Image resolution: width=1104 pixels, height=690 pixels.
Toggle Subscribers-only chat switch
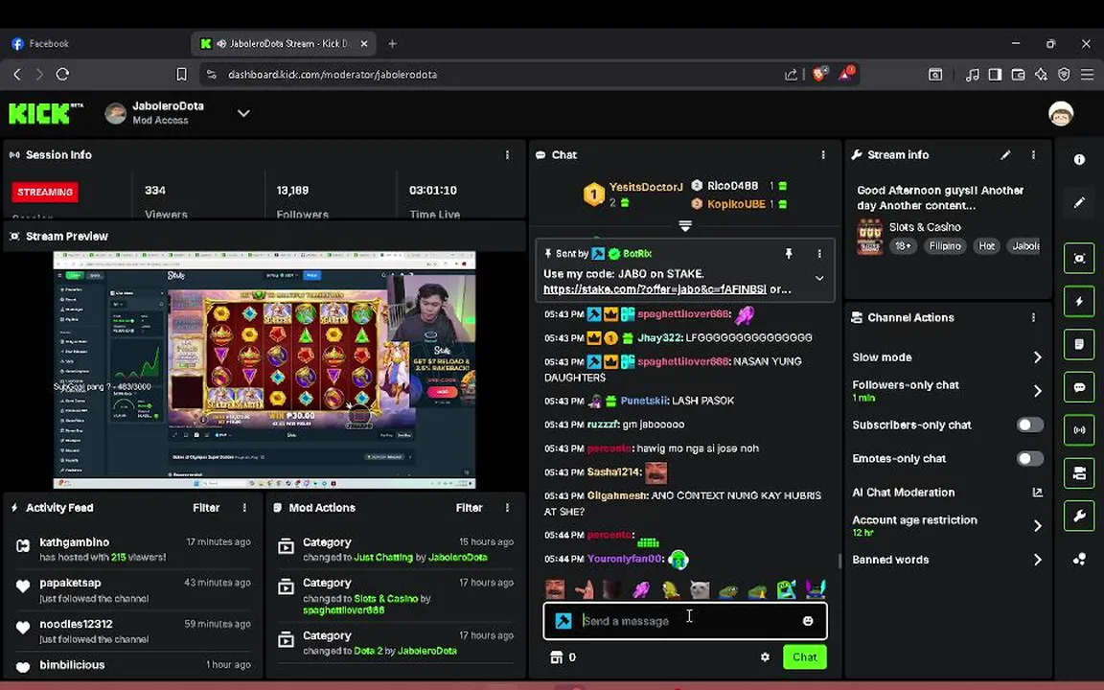click(1029, 425)
